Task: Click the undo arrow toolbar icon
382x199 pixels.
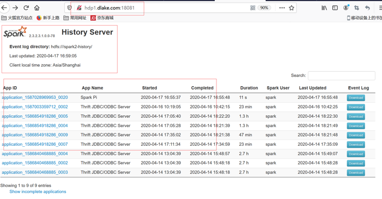Action: tap(367, 8)
